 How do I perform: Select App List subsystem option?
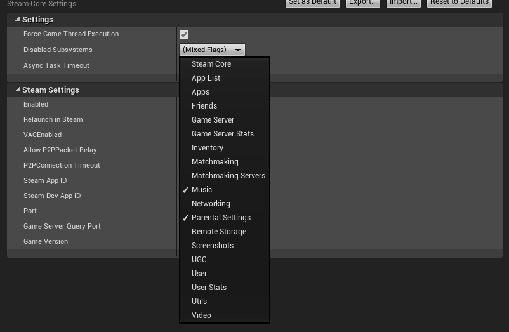(206, 78)
